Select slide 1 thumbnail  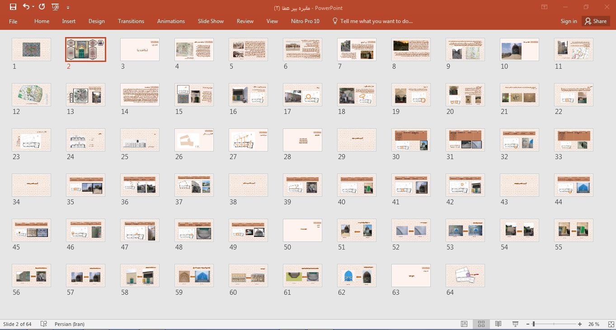[31, 49]
